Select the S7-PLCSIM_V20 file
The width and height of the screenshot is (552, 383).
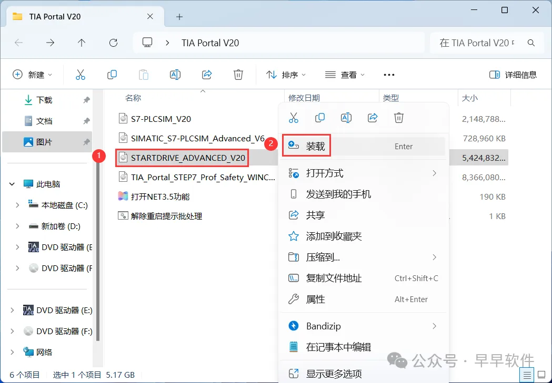point(161,119)
